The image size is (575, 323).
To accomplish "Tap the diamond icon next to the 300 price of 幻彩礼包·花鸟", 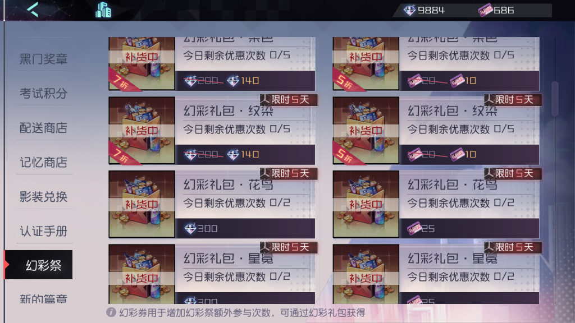I will pos(190,229).
